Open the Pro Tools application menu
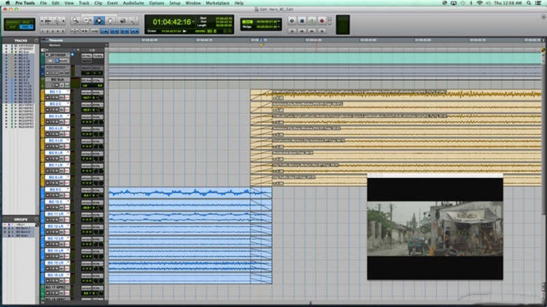Viewport: 547px width, 307px height. coord(25,3)
